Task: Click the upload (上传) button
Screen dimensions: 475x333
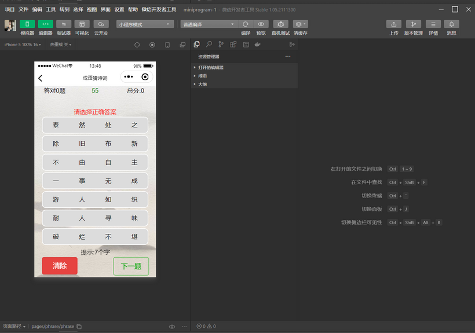Action: tap(394, 24)
